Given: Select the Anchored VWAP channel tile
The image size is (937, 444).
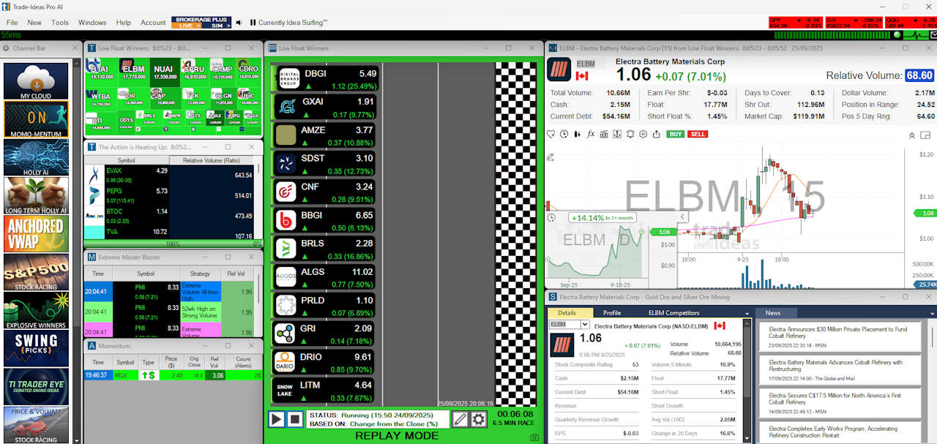Looking at the screenshot, I should [x=36, y=234].
